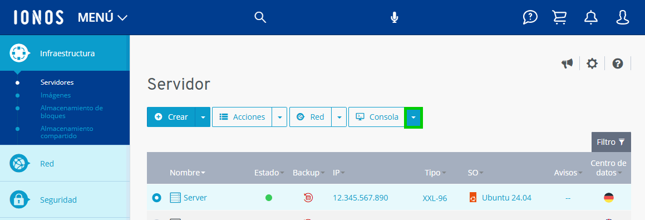Click the red backup icon for Server

[308, 198]
